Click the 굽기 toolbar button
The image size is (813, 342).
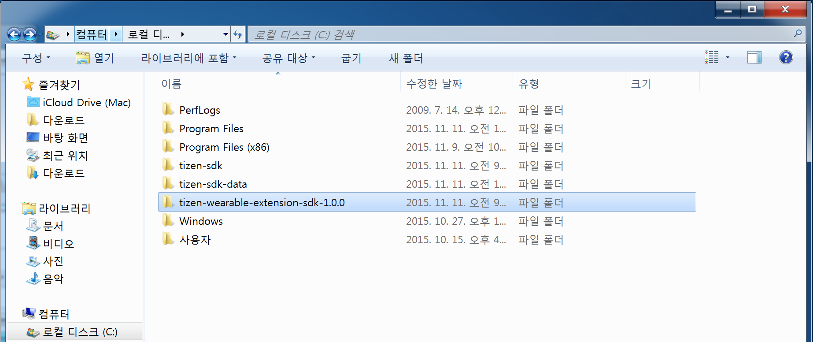(x=351, y=58)
